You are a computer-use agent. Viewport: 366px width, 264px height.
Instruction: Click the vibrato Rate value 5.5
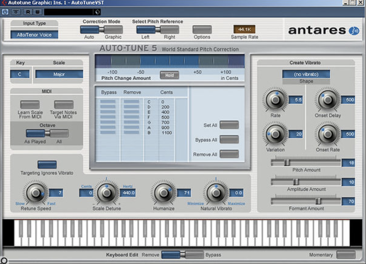296,100
